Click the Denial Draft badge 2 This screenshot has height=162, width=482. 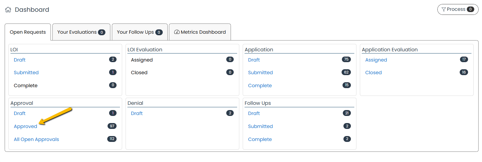230,113
